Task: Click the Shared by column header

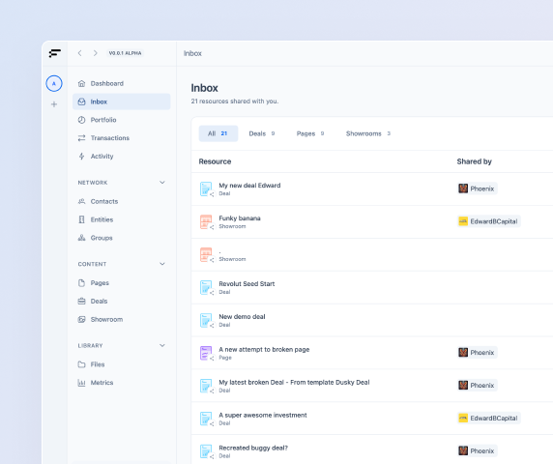Action: 475,161
